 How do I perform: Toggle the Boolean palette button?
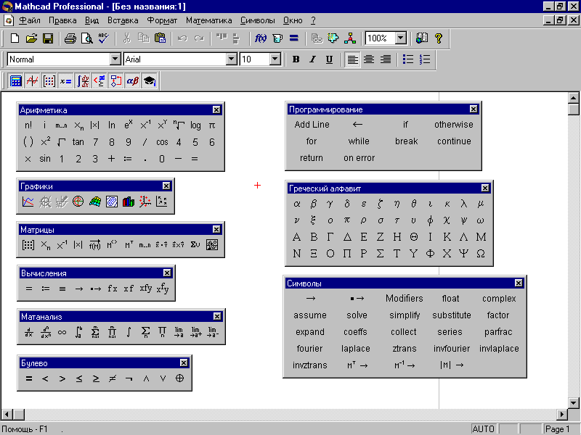[99, 81]
